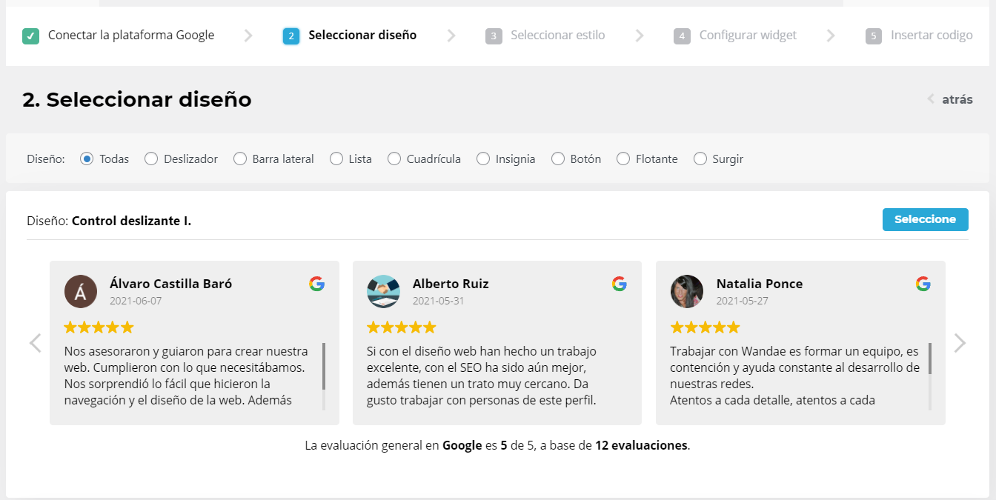Click Álvaro Castilla Baró's avatar

tap(81, 291)
